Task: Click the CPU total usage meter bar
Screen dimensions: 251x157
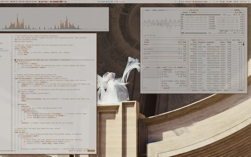Action: click(x=203, y=15)
